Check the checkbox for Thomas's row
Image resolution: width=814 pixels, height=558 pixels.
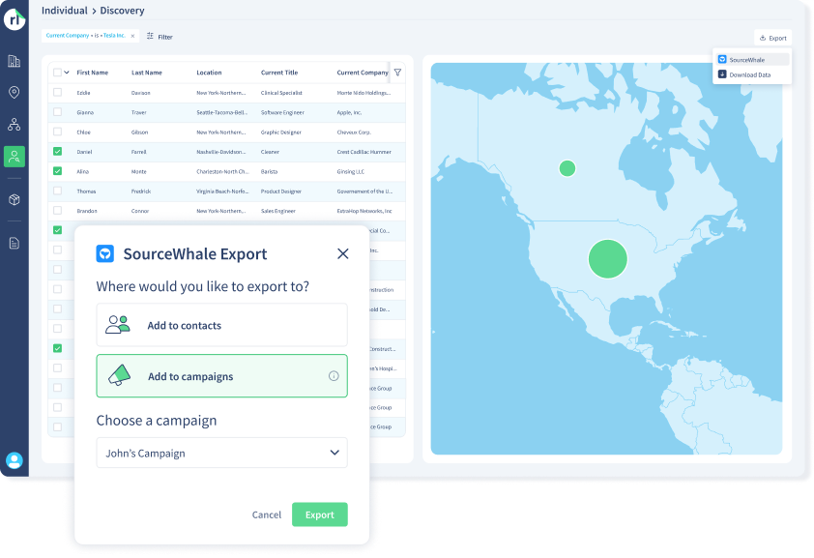pyautogui.click(x=58, y=191)
